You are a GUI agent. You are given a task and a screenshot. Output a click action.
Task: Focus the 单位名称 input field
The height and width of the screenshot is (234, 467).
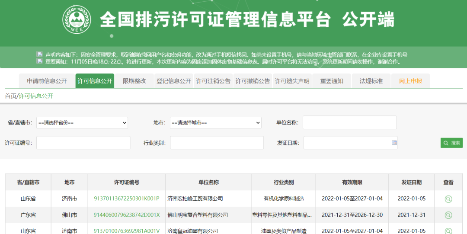coord(349,122)
